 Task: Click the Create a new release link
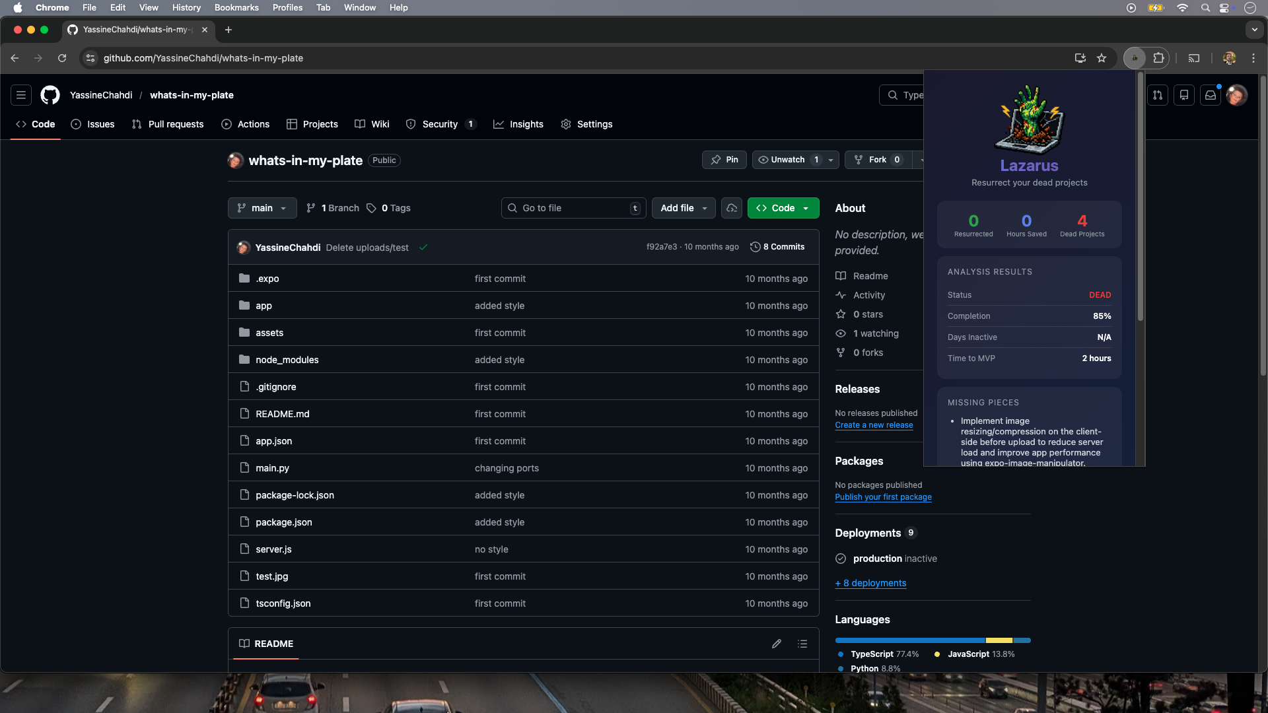tap(874, 425)
